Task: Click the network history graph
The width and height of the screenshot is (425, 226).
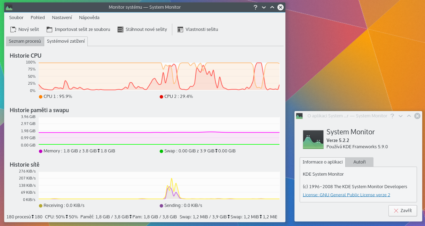Action: click(159, 185)
